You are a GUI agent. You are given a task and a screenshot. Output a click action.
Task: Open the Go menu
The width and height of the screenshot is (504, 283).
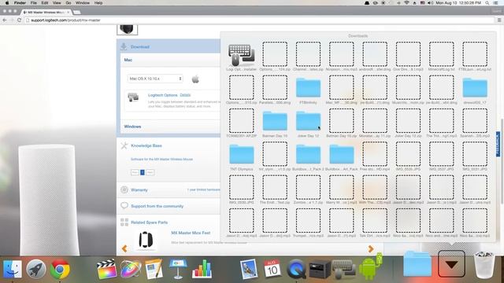coord(69,3)
